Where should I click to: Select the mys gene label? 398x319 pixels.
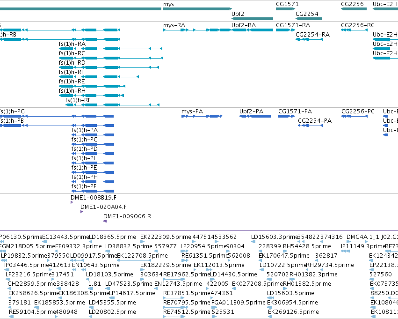coord(168,4)
